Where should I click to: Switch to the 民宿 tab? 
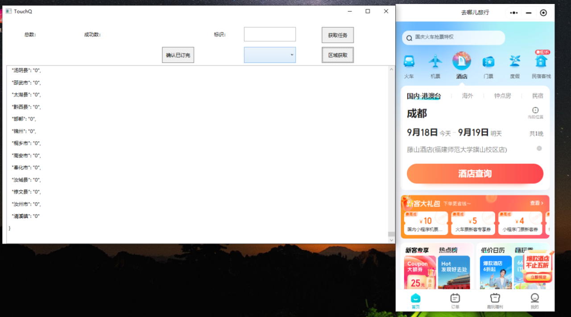pos(538,96)
